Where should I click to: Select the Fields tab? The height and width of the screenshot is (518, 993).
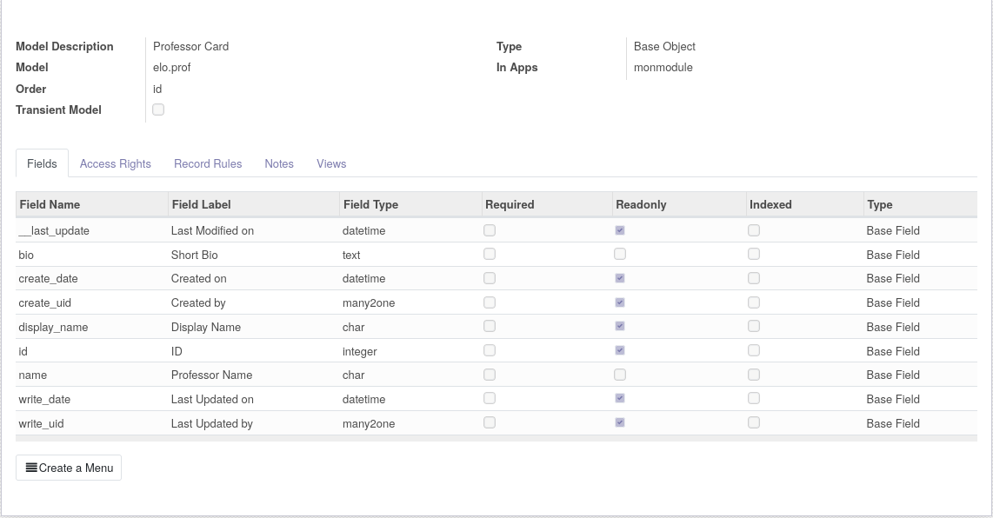pos(42,163)
